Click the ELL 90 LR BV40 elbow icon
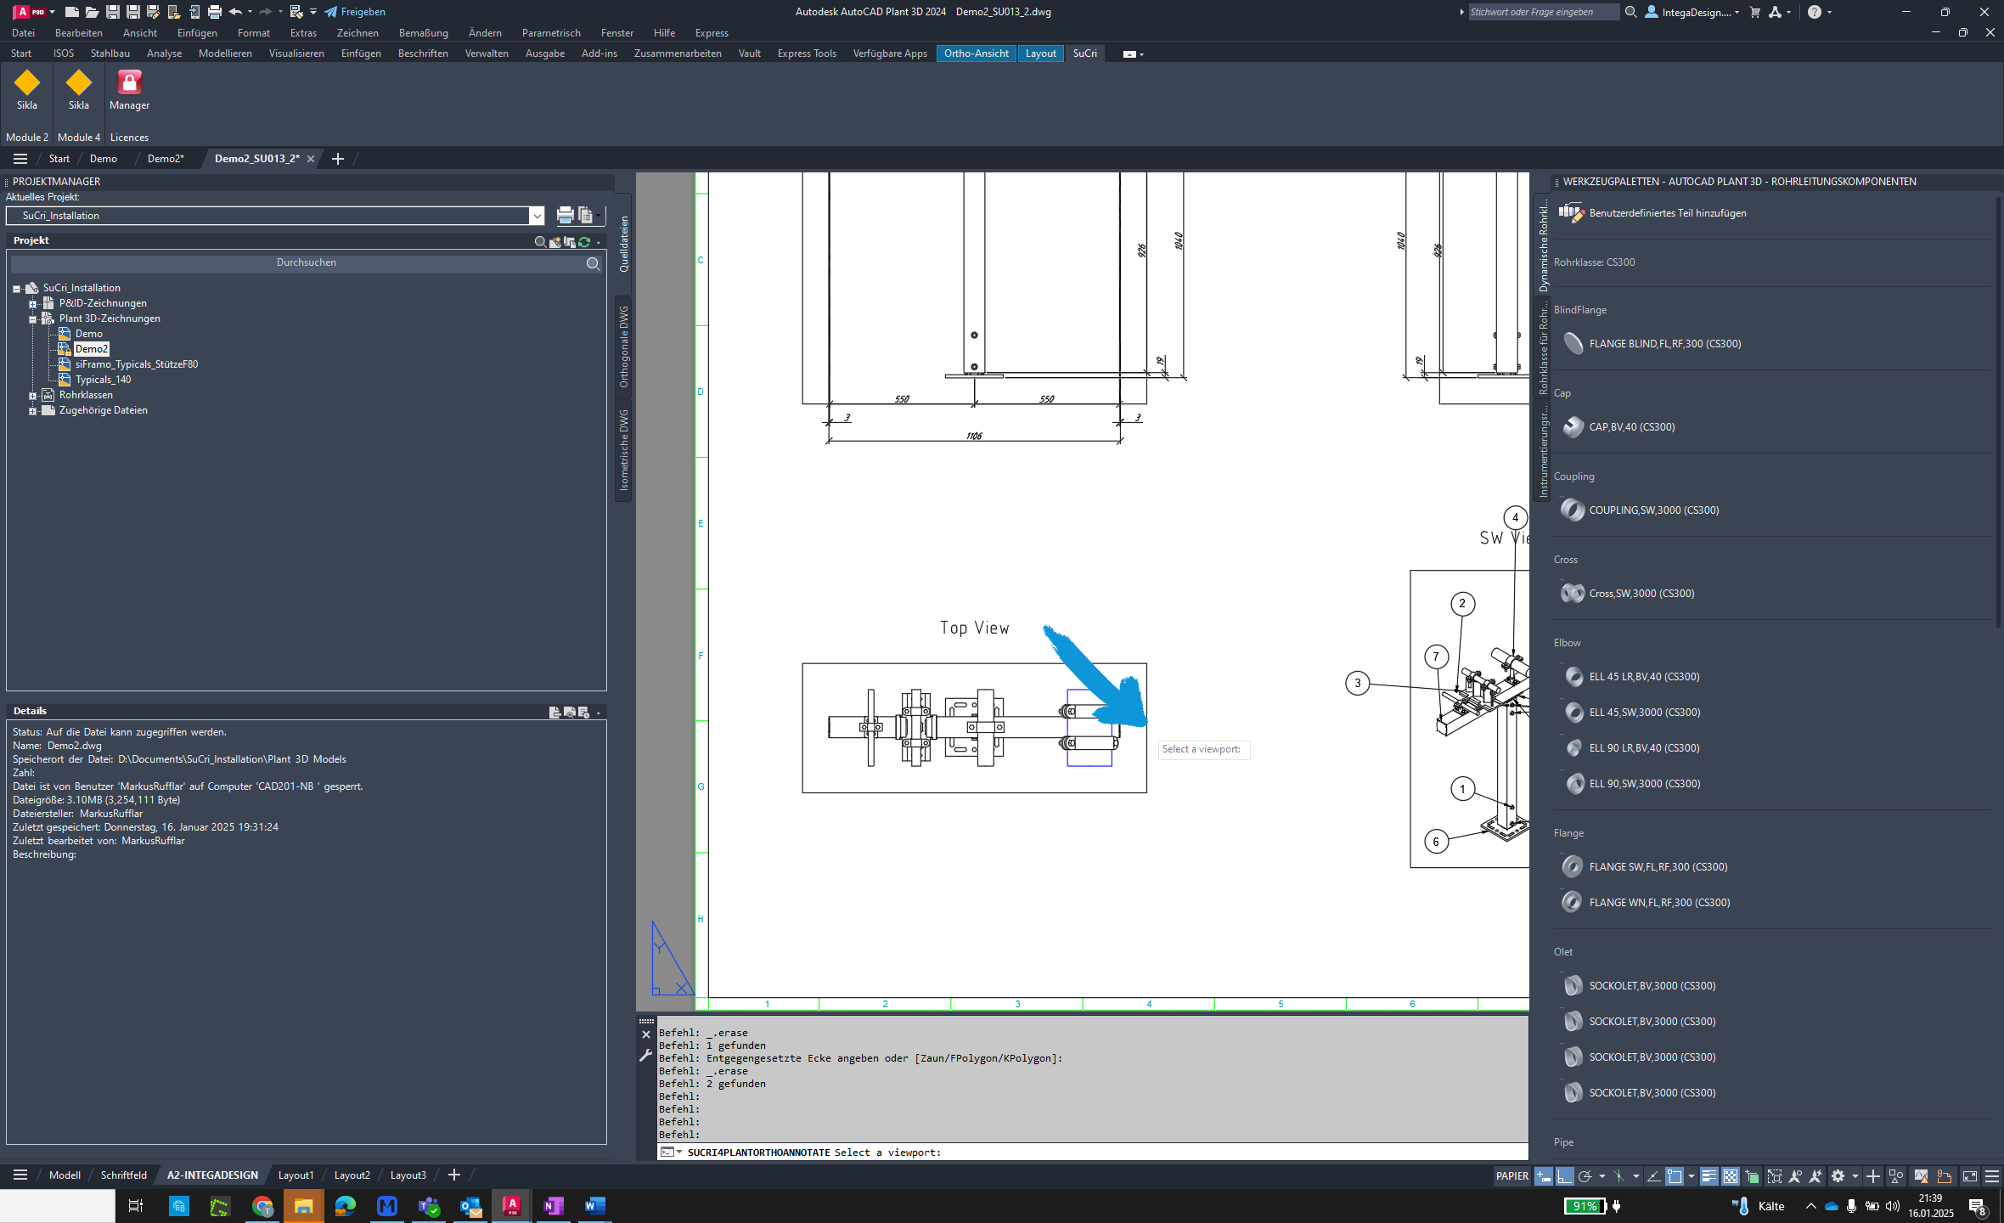The width and height of the screenshot is (2004, 1223). pos(1573,747)
